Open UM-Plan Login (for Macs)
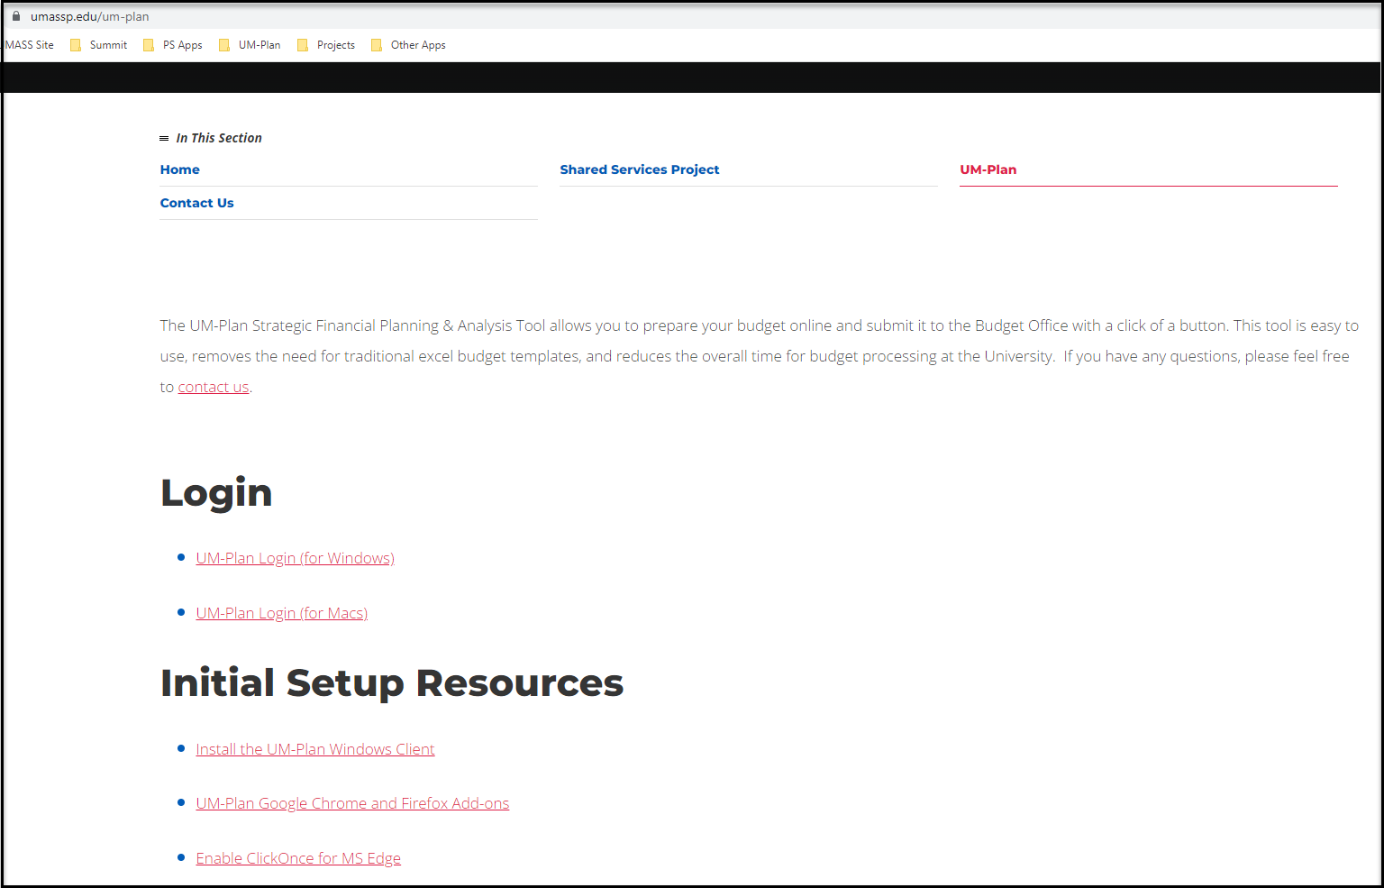Image resolution: width=1384 pixels, height=888 pixels. point(282,613)
